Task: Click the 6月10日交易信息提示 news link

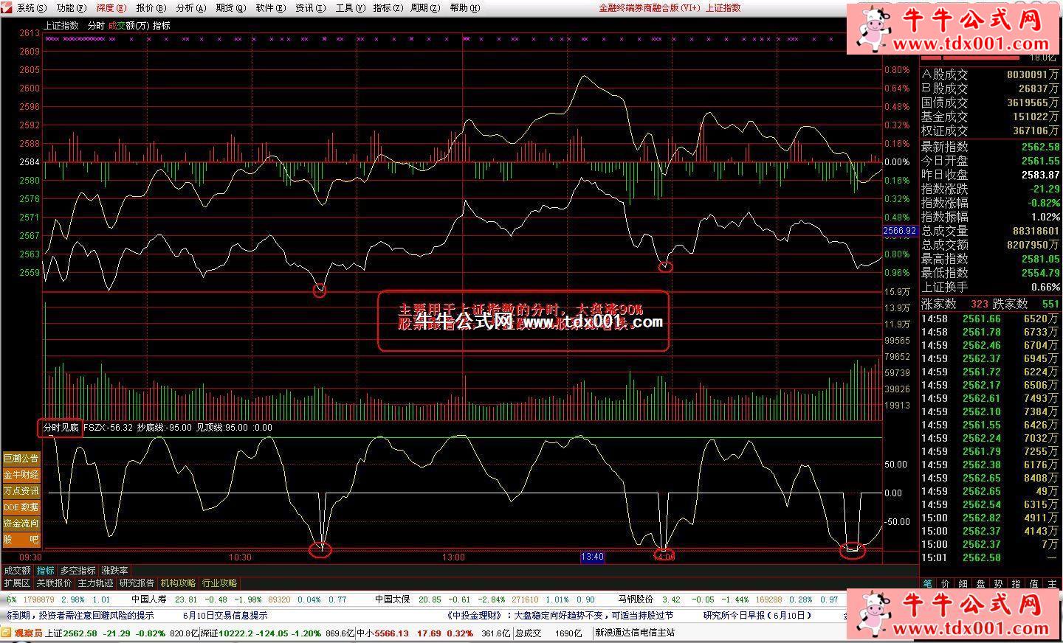Action: (225, 616)
